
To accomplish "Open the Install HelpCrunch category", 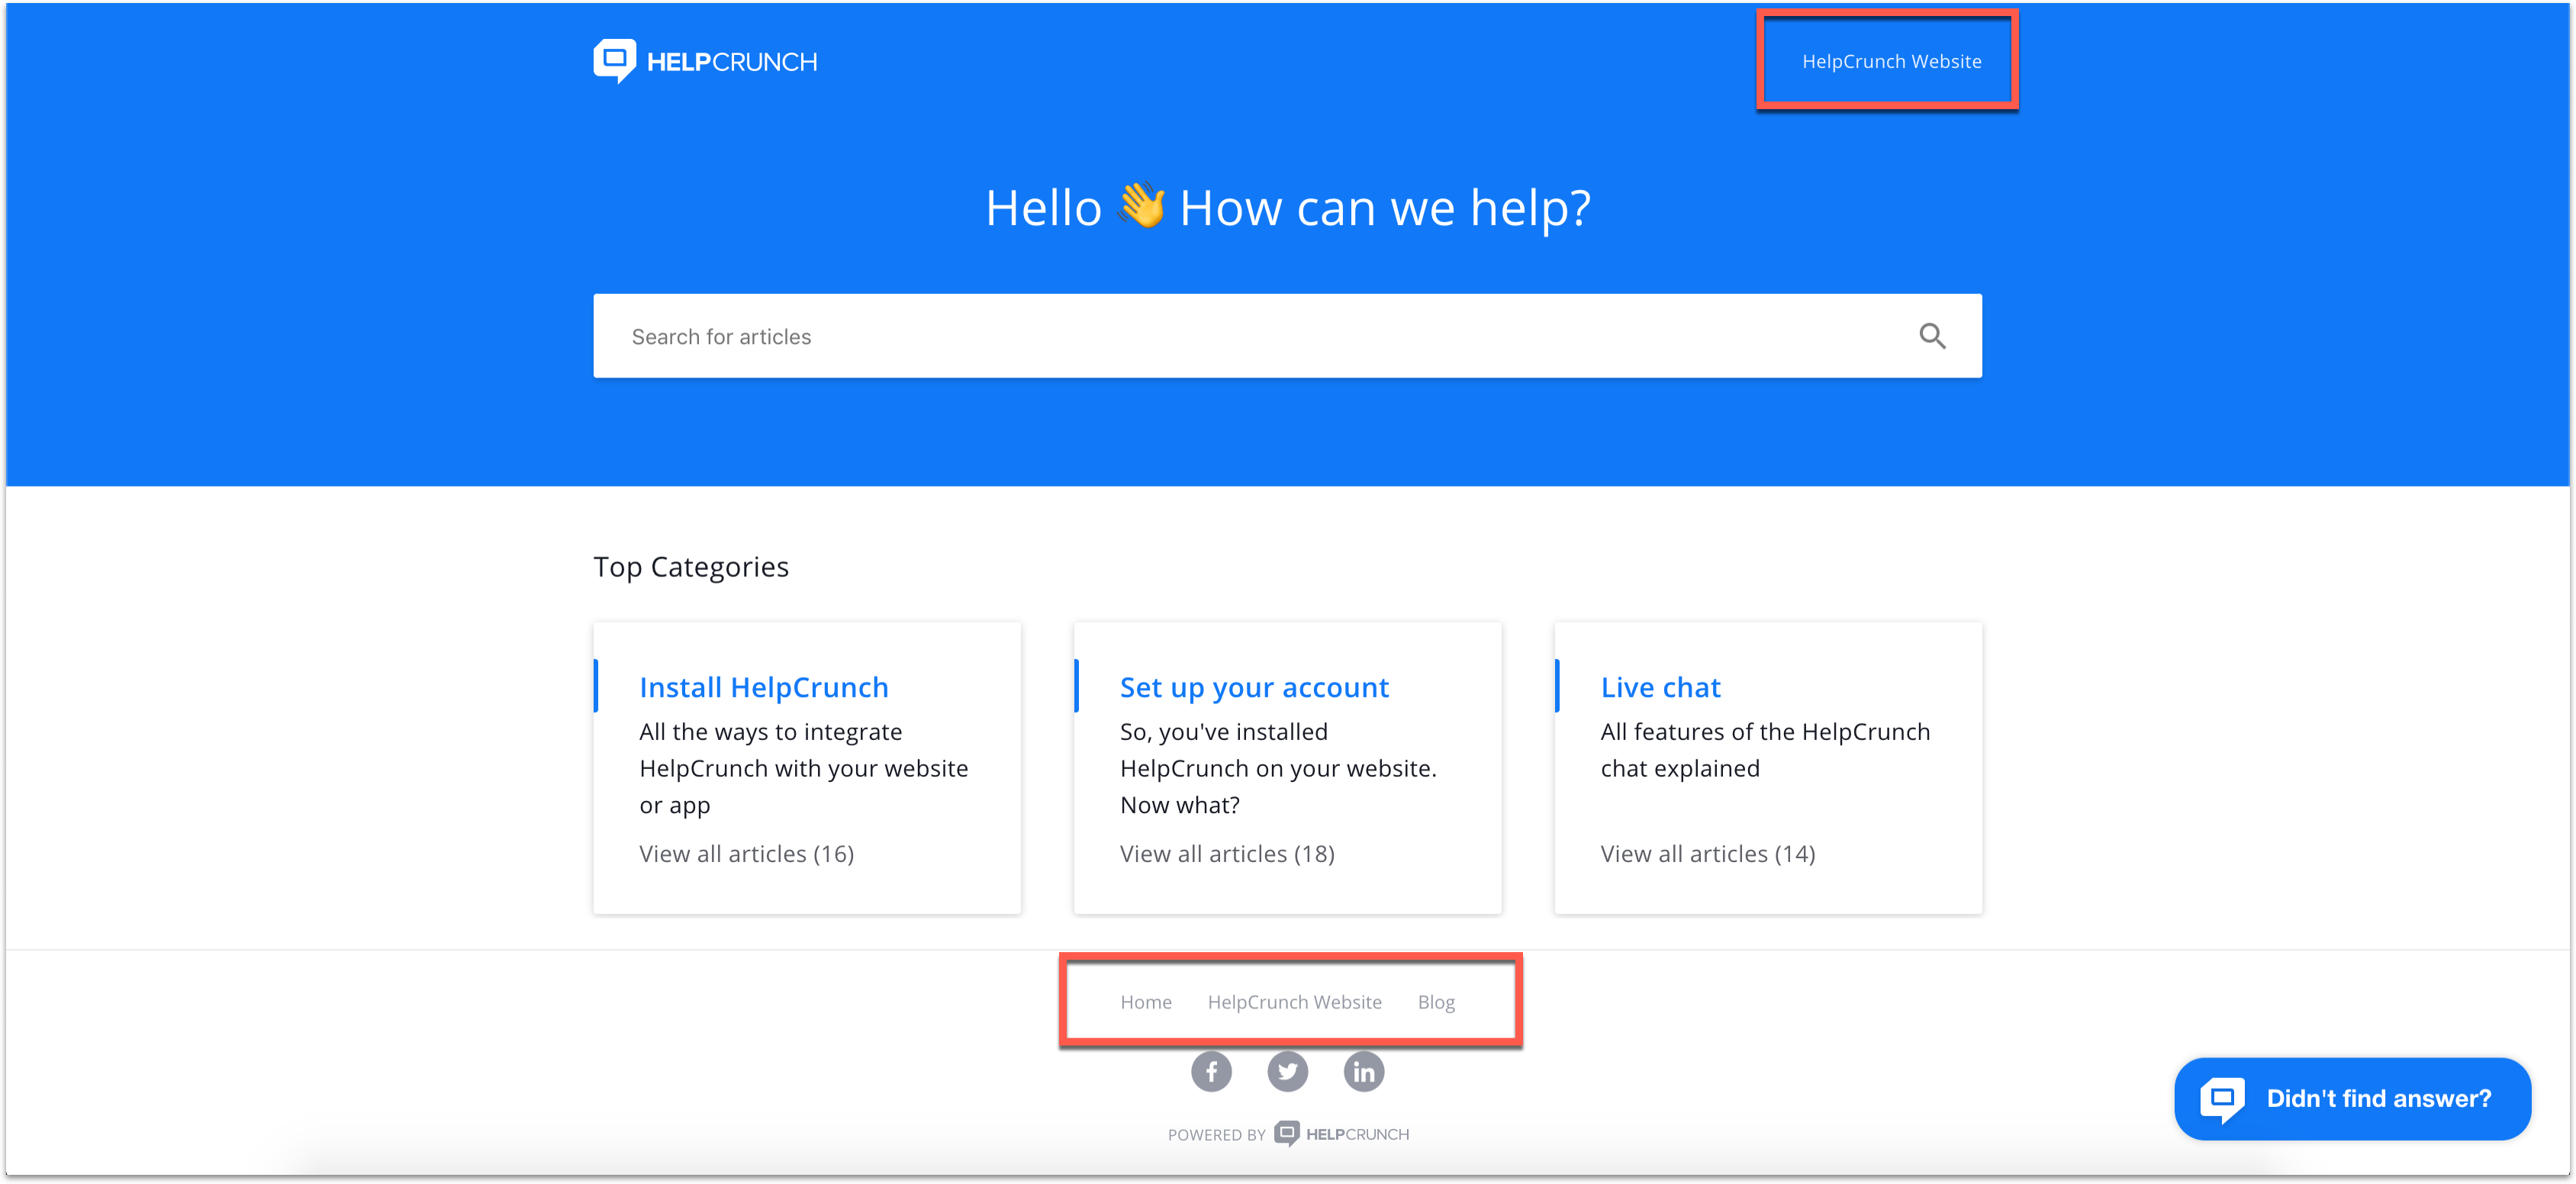I will pyautogui.click(x=764, y=687).
